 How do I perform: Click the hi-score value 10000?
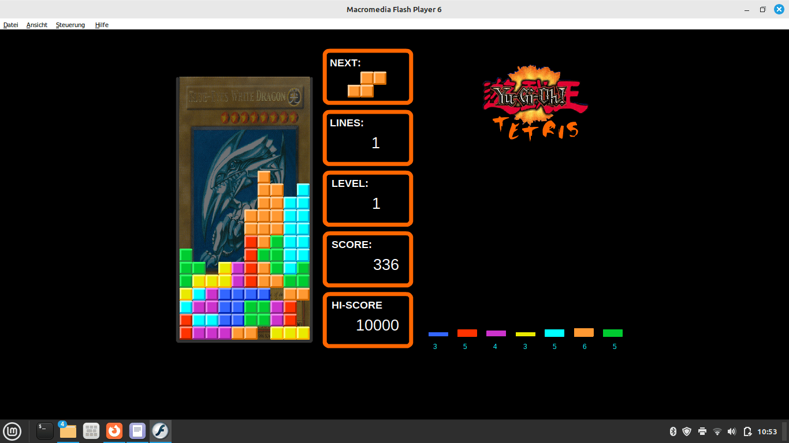coord(377,325)
